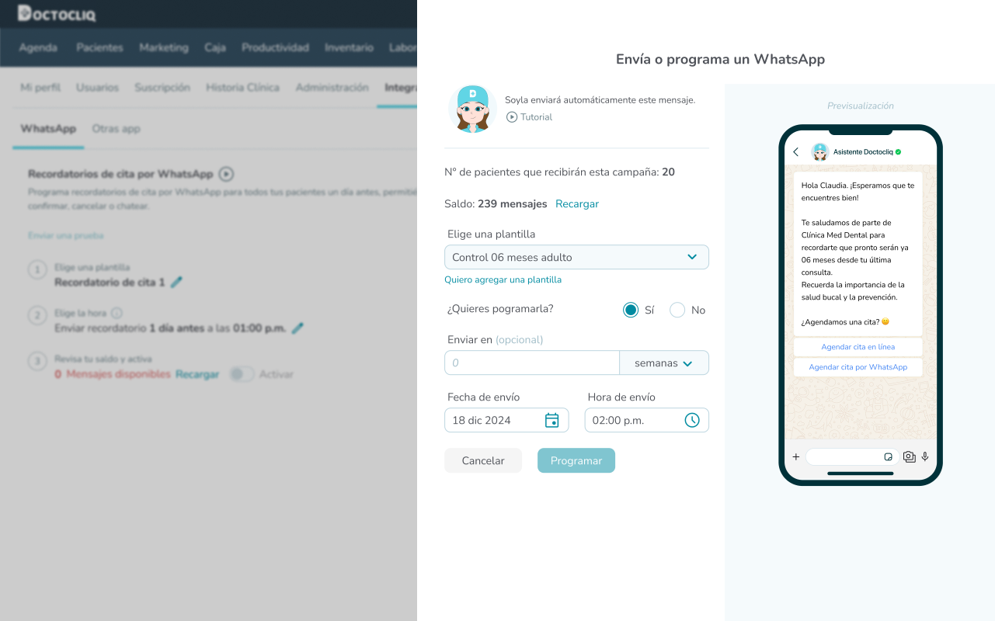Click the Cancelar button
This screenshot has height=621, width=995.
coord(483,460)
